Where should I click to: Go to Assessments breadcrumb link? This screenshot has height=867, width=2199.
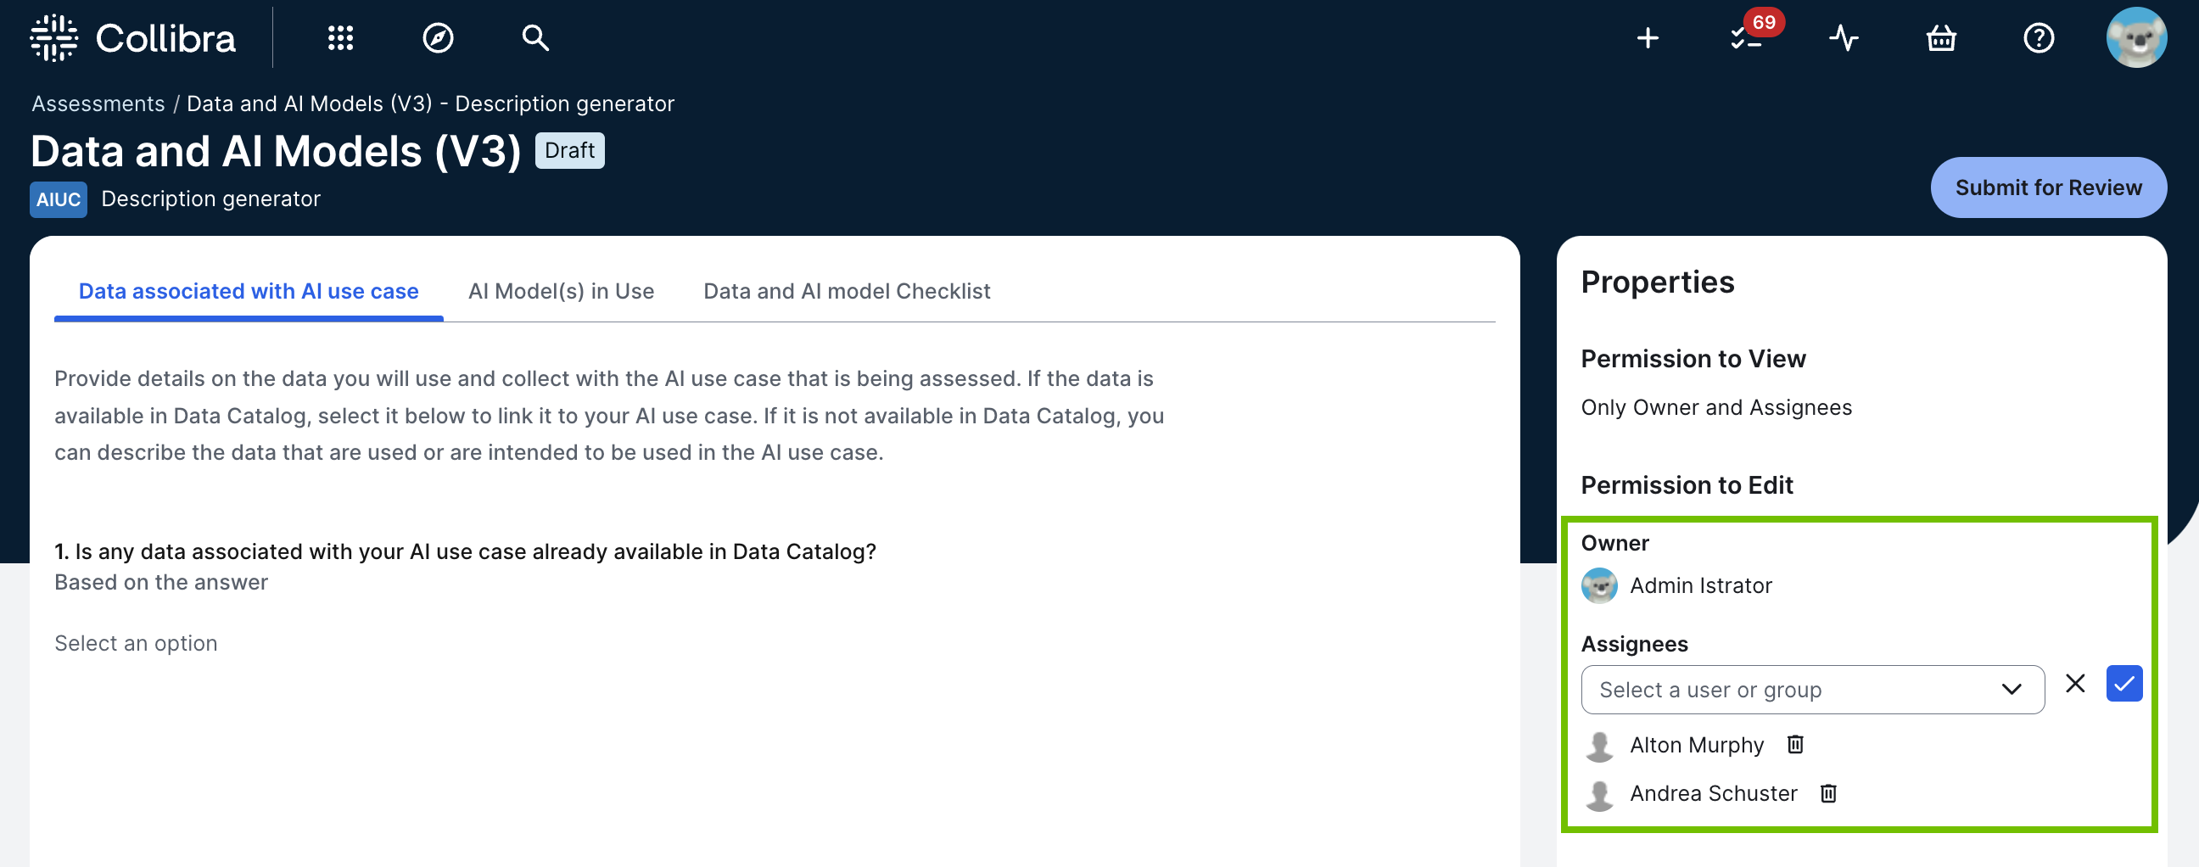coord(98,103)
